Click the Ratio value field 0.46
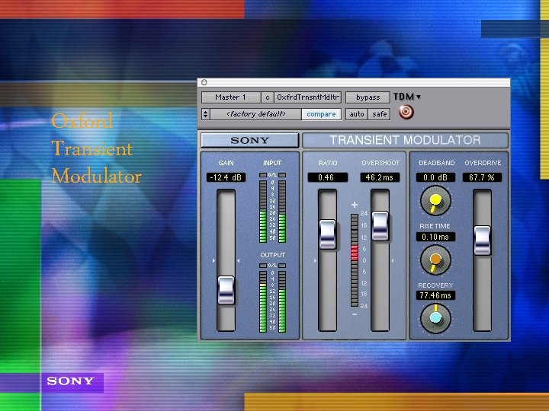The height and width of the screenshot is (411, 549). point(328,177)
